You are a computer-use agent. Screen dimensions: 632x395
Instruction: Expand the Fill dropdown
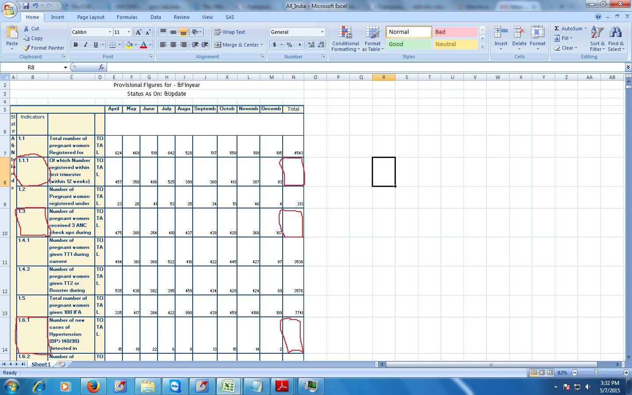coord(571,38)
